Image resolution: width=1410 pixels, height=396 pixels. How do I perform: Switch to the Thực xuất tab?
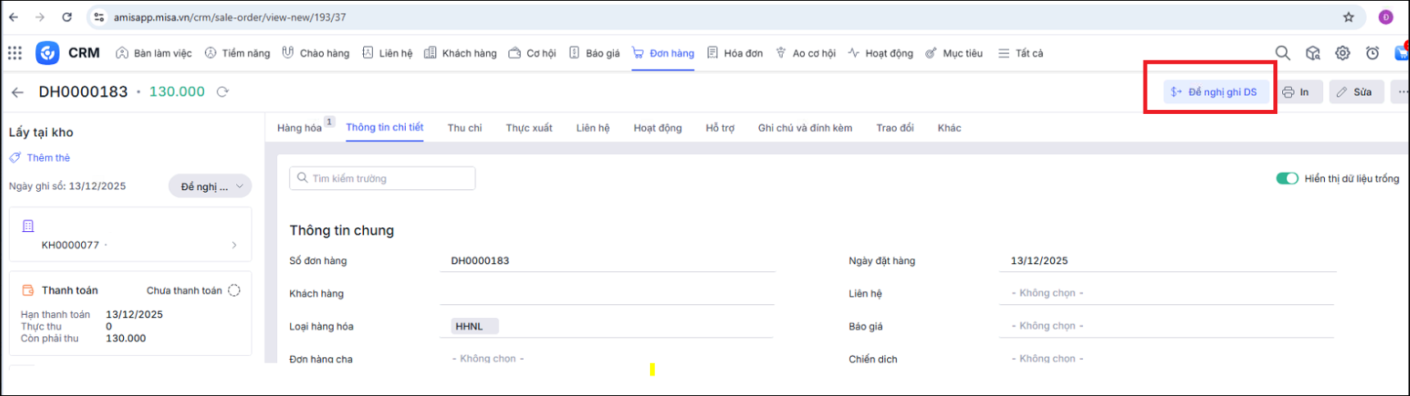529,128
